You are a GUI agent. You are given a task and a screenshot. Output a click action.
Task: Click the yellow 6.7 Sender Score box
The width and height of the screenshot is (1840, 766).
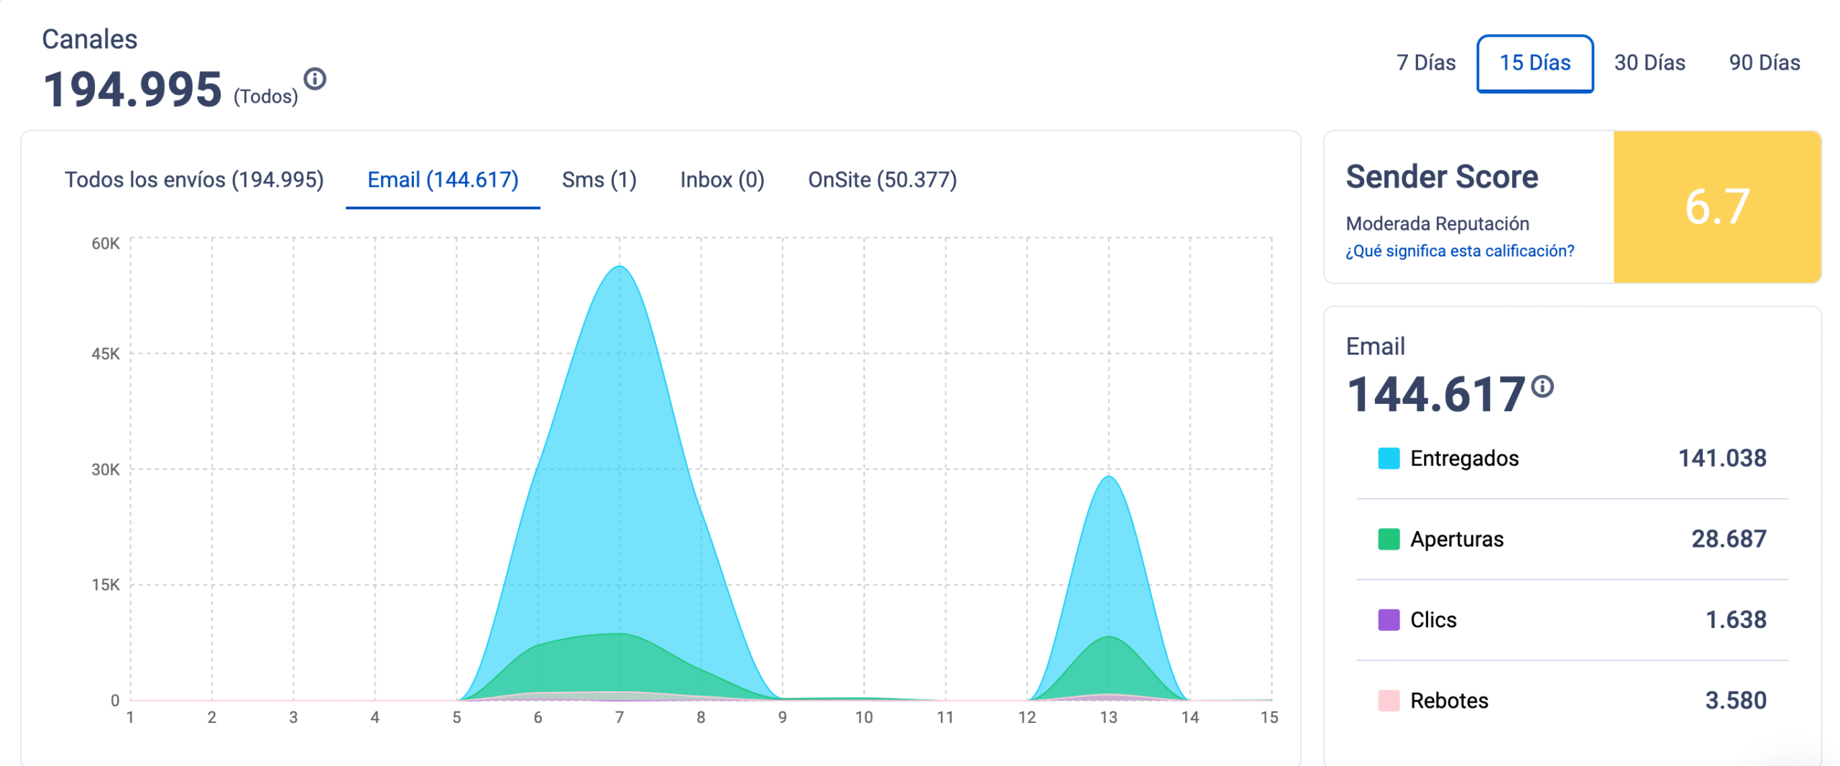1716,207
